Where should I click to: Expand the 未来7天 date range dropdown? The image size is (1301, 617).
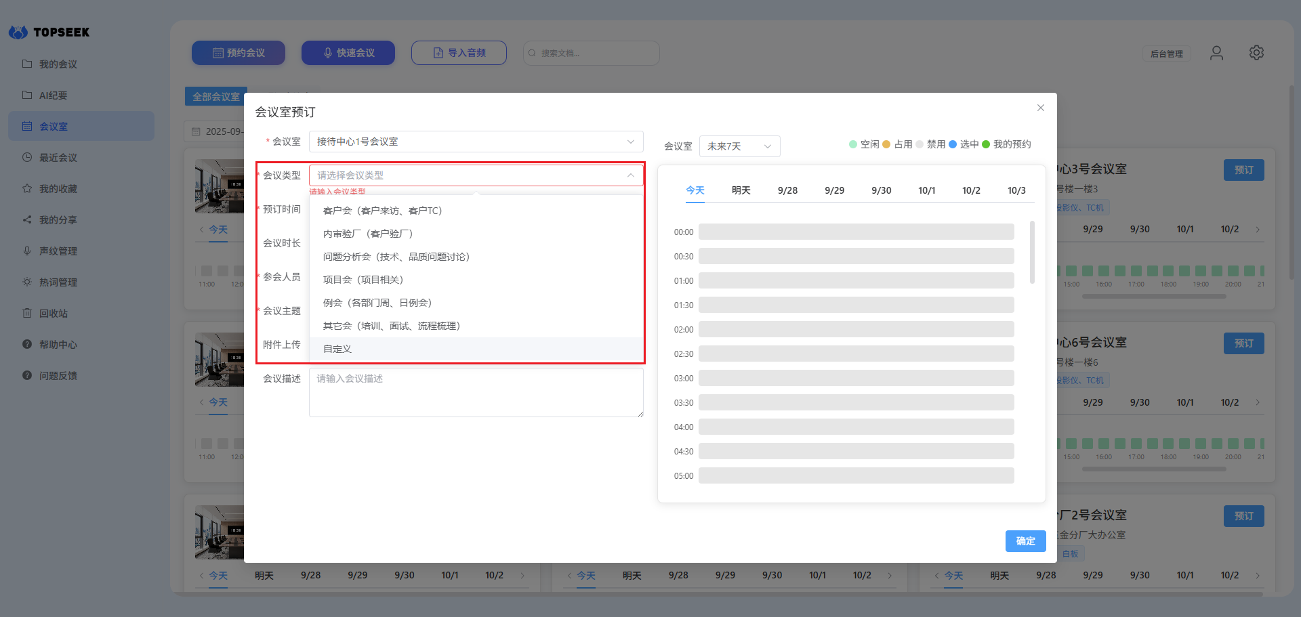click(x=739, y=146)
